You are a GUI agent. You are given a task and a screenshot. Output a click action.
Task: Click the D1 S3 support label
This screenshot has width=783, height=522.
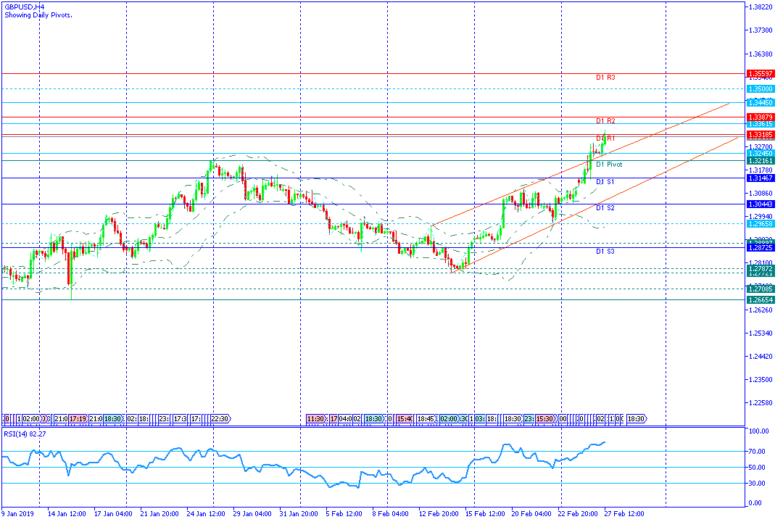605,251
